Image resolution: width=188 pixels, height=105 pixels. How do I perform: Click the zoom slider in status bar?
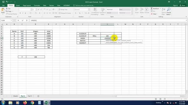point(175,99)
